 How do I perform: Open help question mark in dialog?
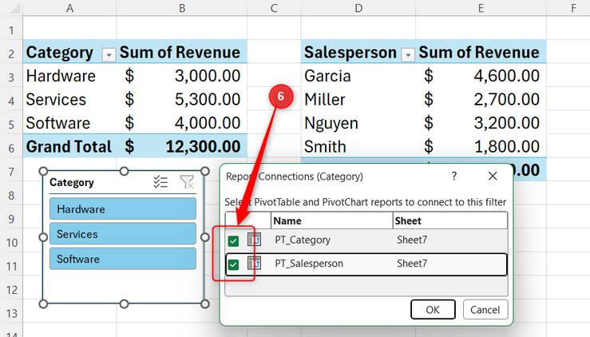tap(454, 176)
